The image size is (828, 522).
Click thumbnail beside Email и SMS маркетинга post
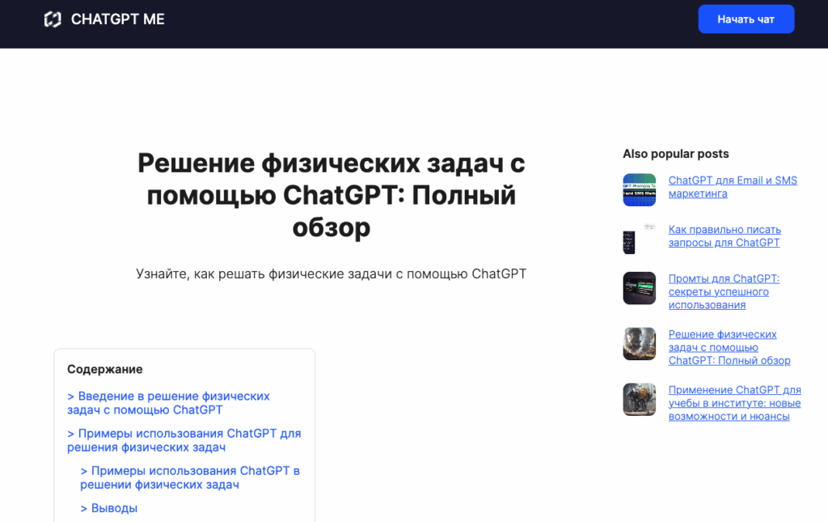639,189
